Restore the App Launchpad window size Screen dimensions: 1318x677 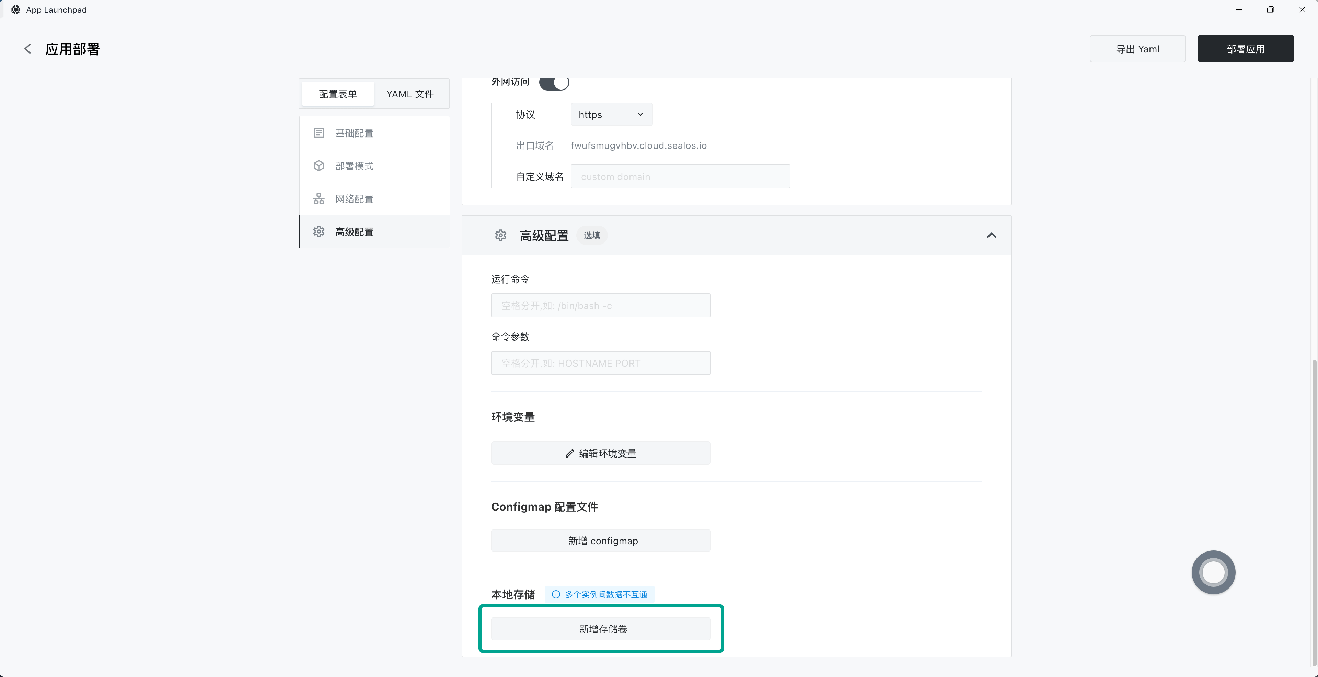[1270, 10]
